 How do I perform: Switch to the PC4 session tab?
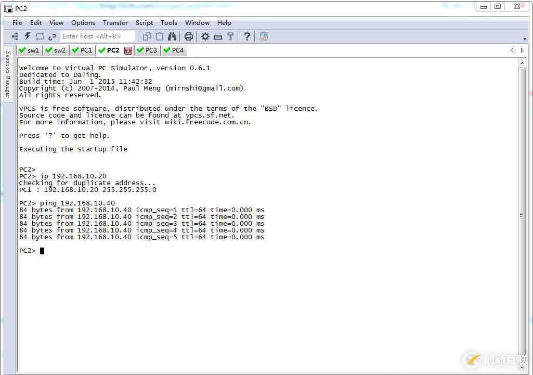click(x=174, y=50)
